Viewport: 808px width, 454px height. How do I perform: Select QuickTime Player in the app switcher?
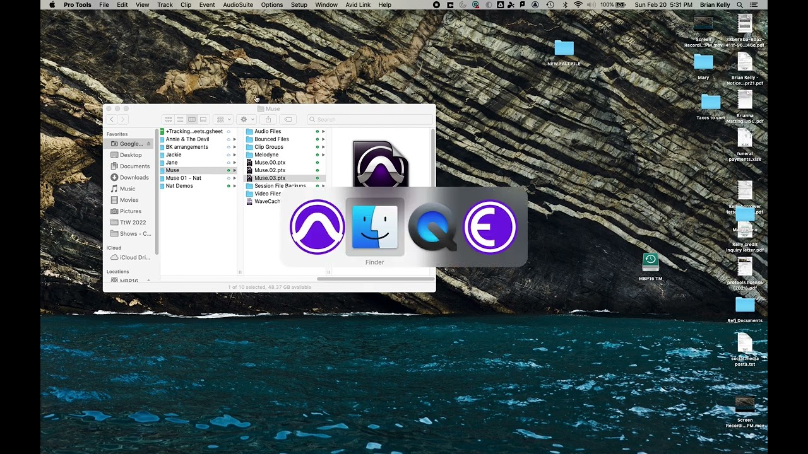pyautogui.click(x=432, y=227)
